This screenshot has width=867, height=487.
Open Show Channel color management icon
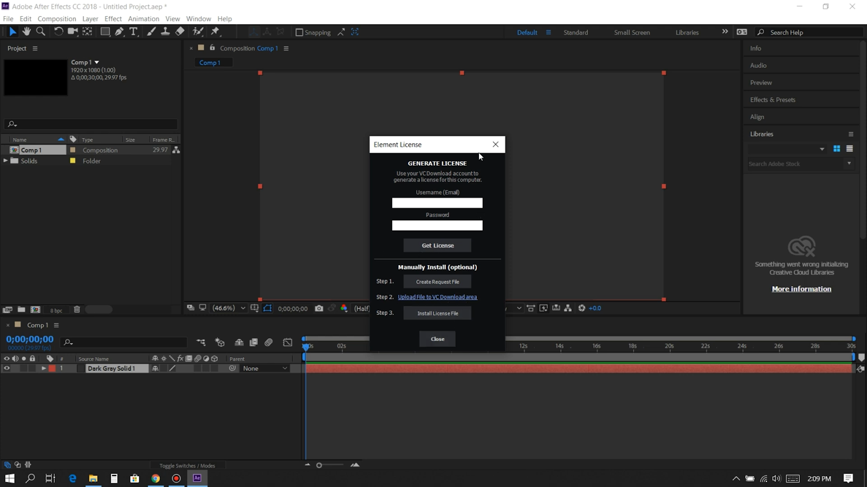pos(344,308)
